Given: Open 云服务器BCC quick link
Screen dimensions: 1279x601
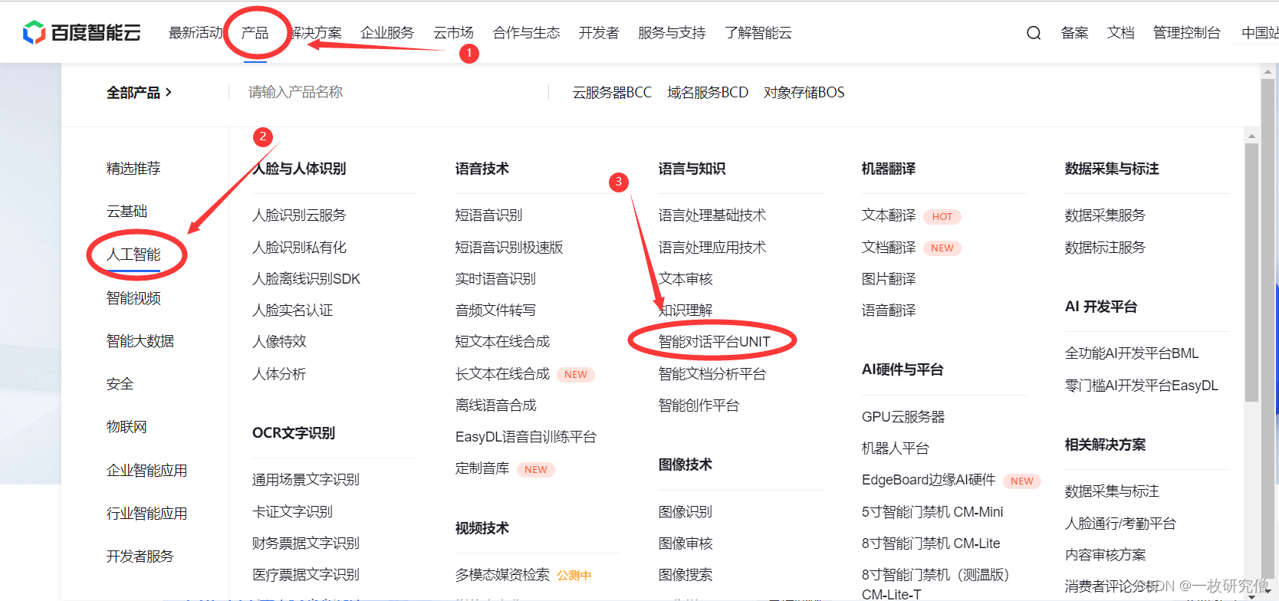Looking at the screenshot, I should 612,93.
